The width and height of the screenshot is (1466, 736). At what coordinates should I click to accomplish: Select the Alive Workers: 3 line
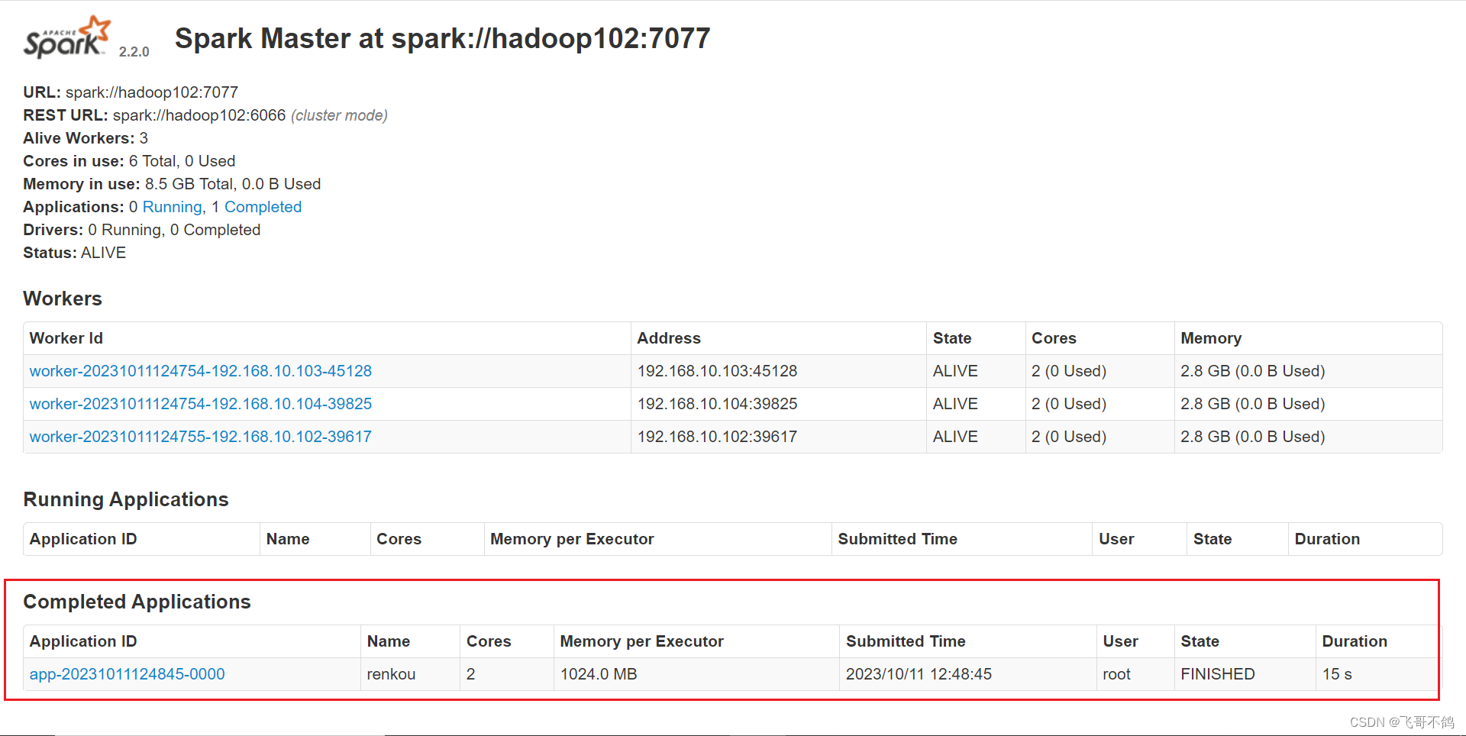[x=86, y=138]
